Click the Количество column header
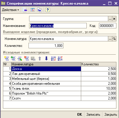 click(x=99, y=64)
